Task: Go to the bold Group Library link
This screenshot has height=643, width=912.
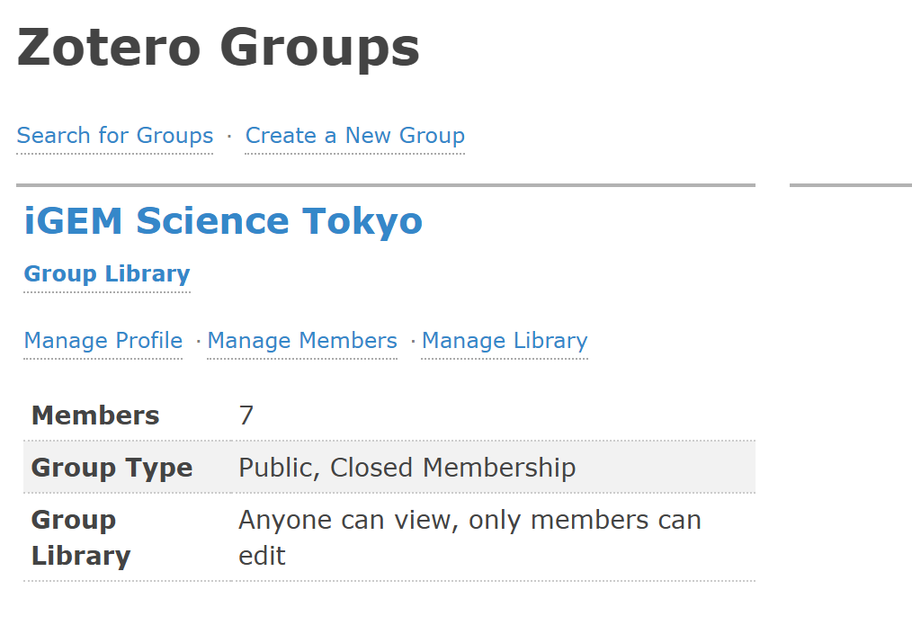Action: click(x=107, y=274)
